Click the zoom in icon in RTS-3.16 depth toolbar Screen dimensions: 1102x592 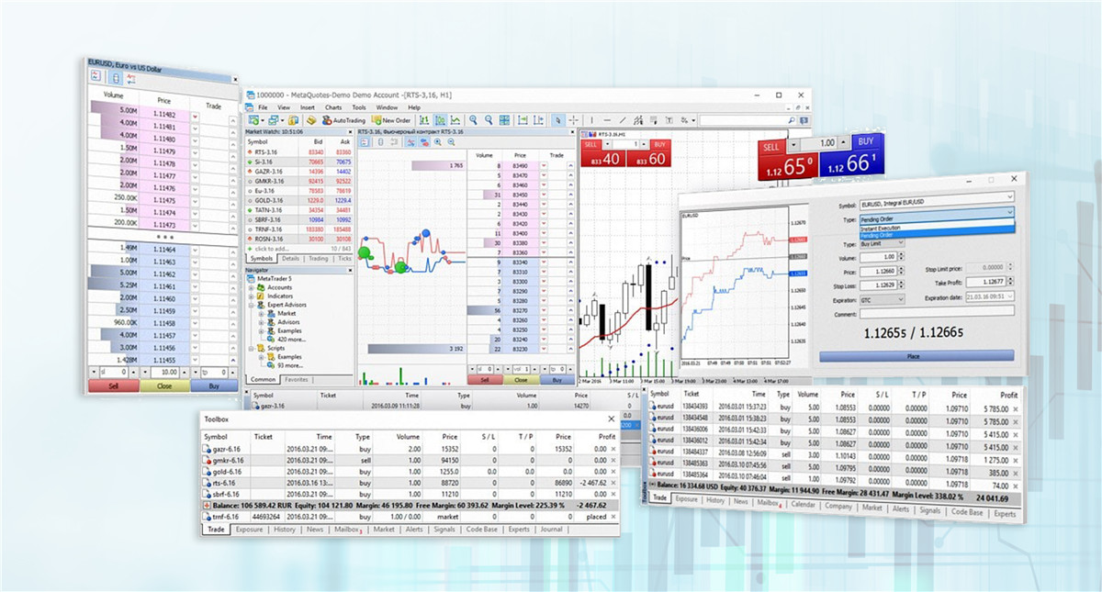(438, 142)
